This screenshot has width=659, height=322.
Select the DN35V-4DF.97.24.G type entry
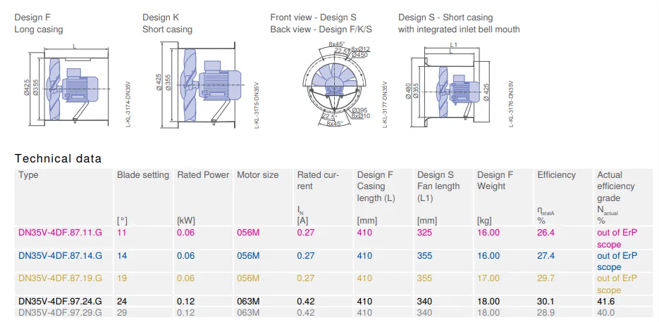tap(60, 301)
